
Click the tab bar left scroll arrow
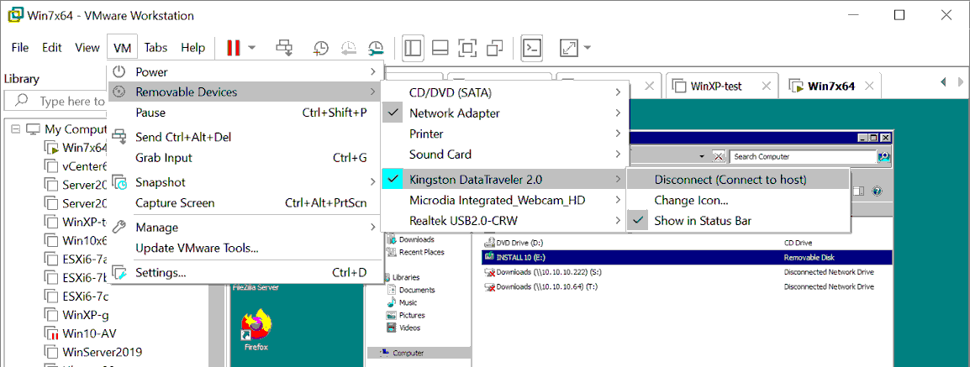[x=943, y=81]
